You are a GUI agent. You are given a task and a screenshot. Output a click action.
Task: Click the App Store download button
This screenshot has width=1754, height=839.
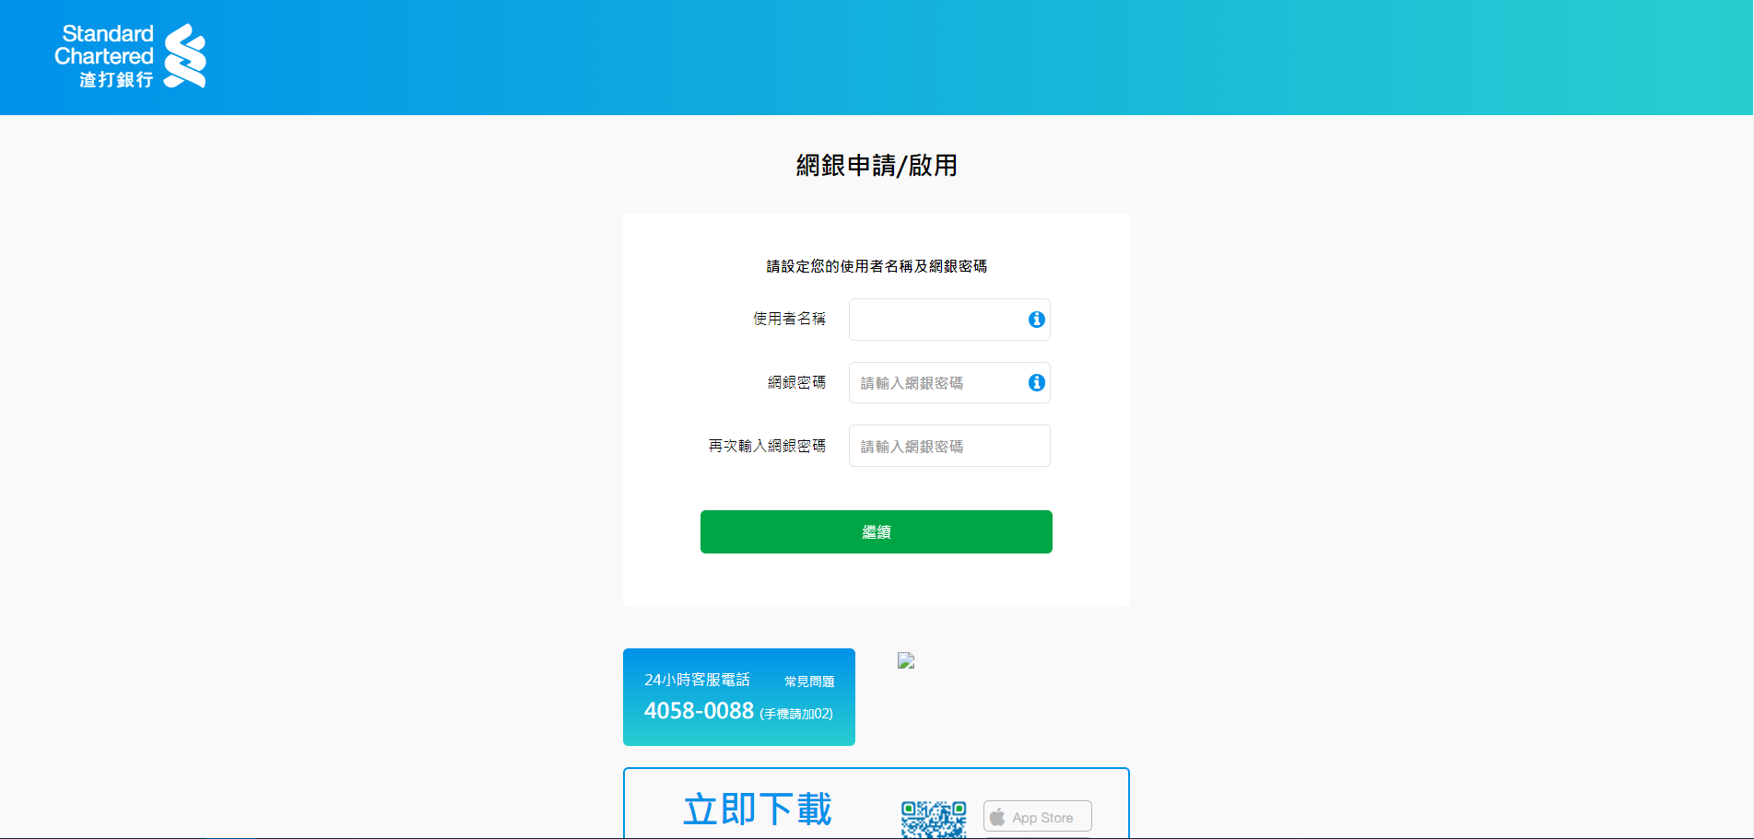tap(1038, 817)
